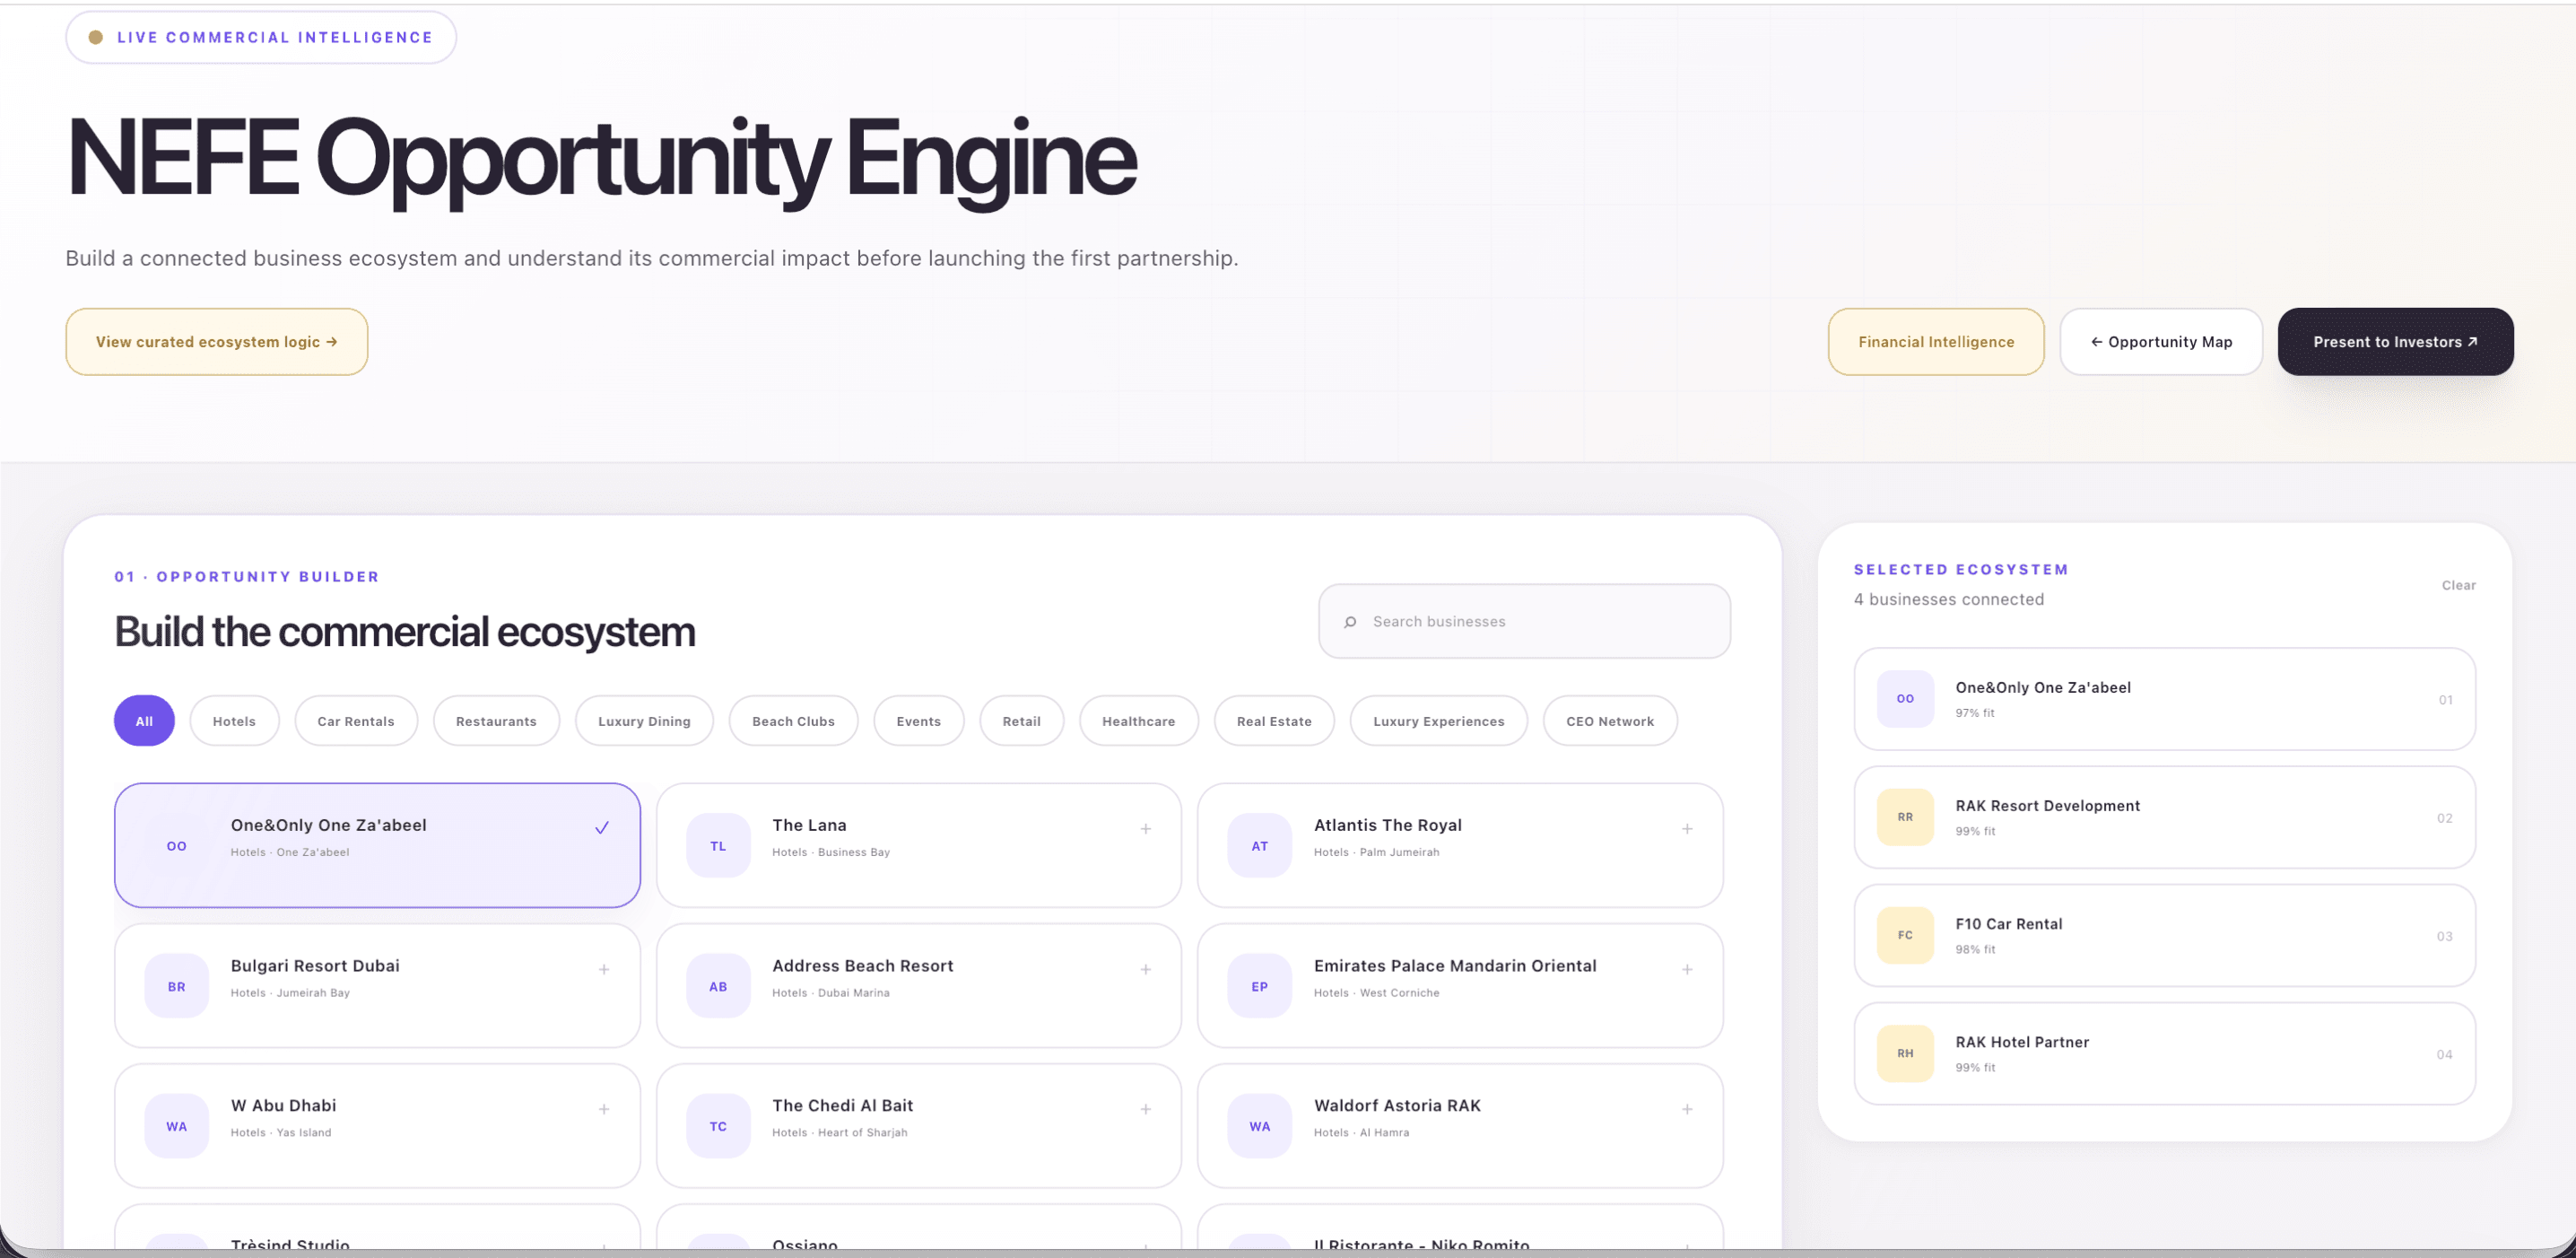Clear the selected ecosystem
The height and width of the screenshot is (1258, 2576).
pos(2458,586)
